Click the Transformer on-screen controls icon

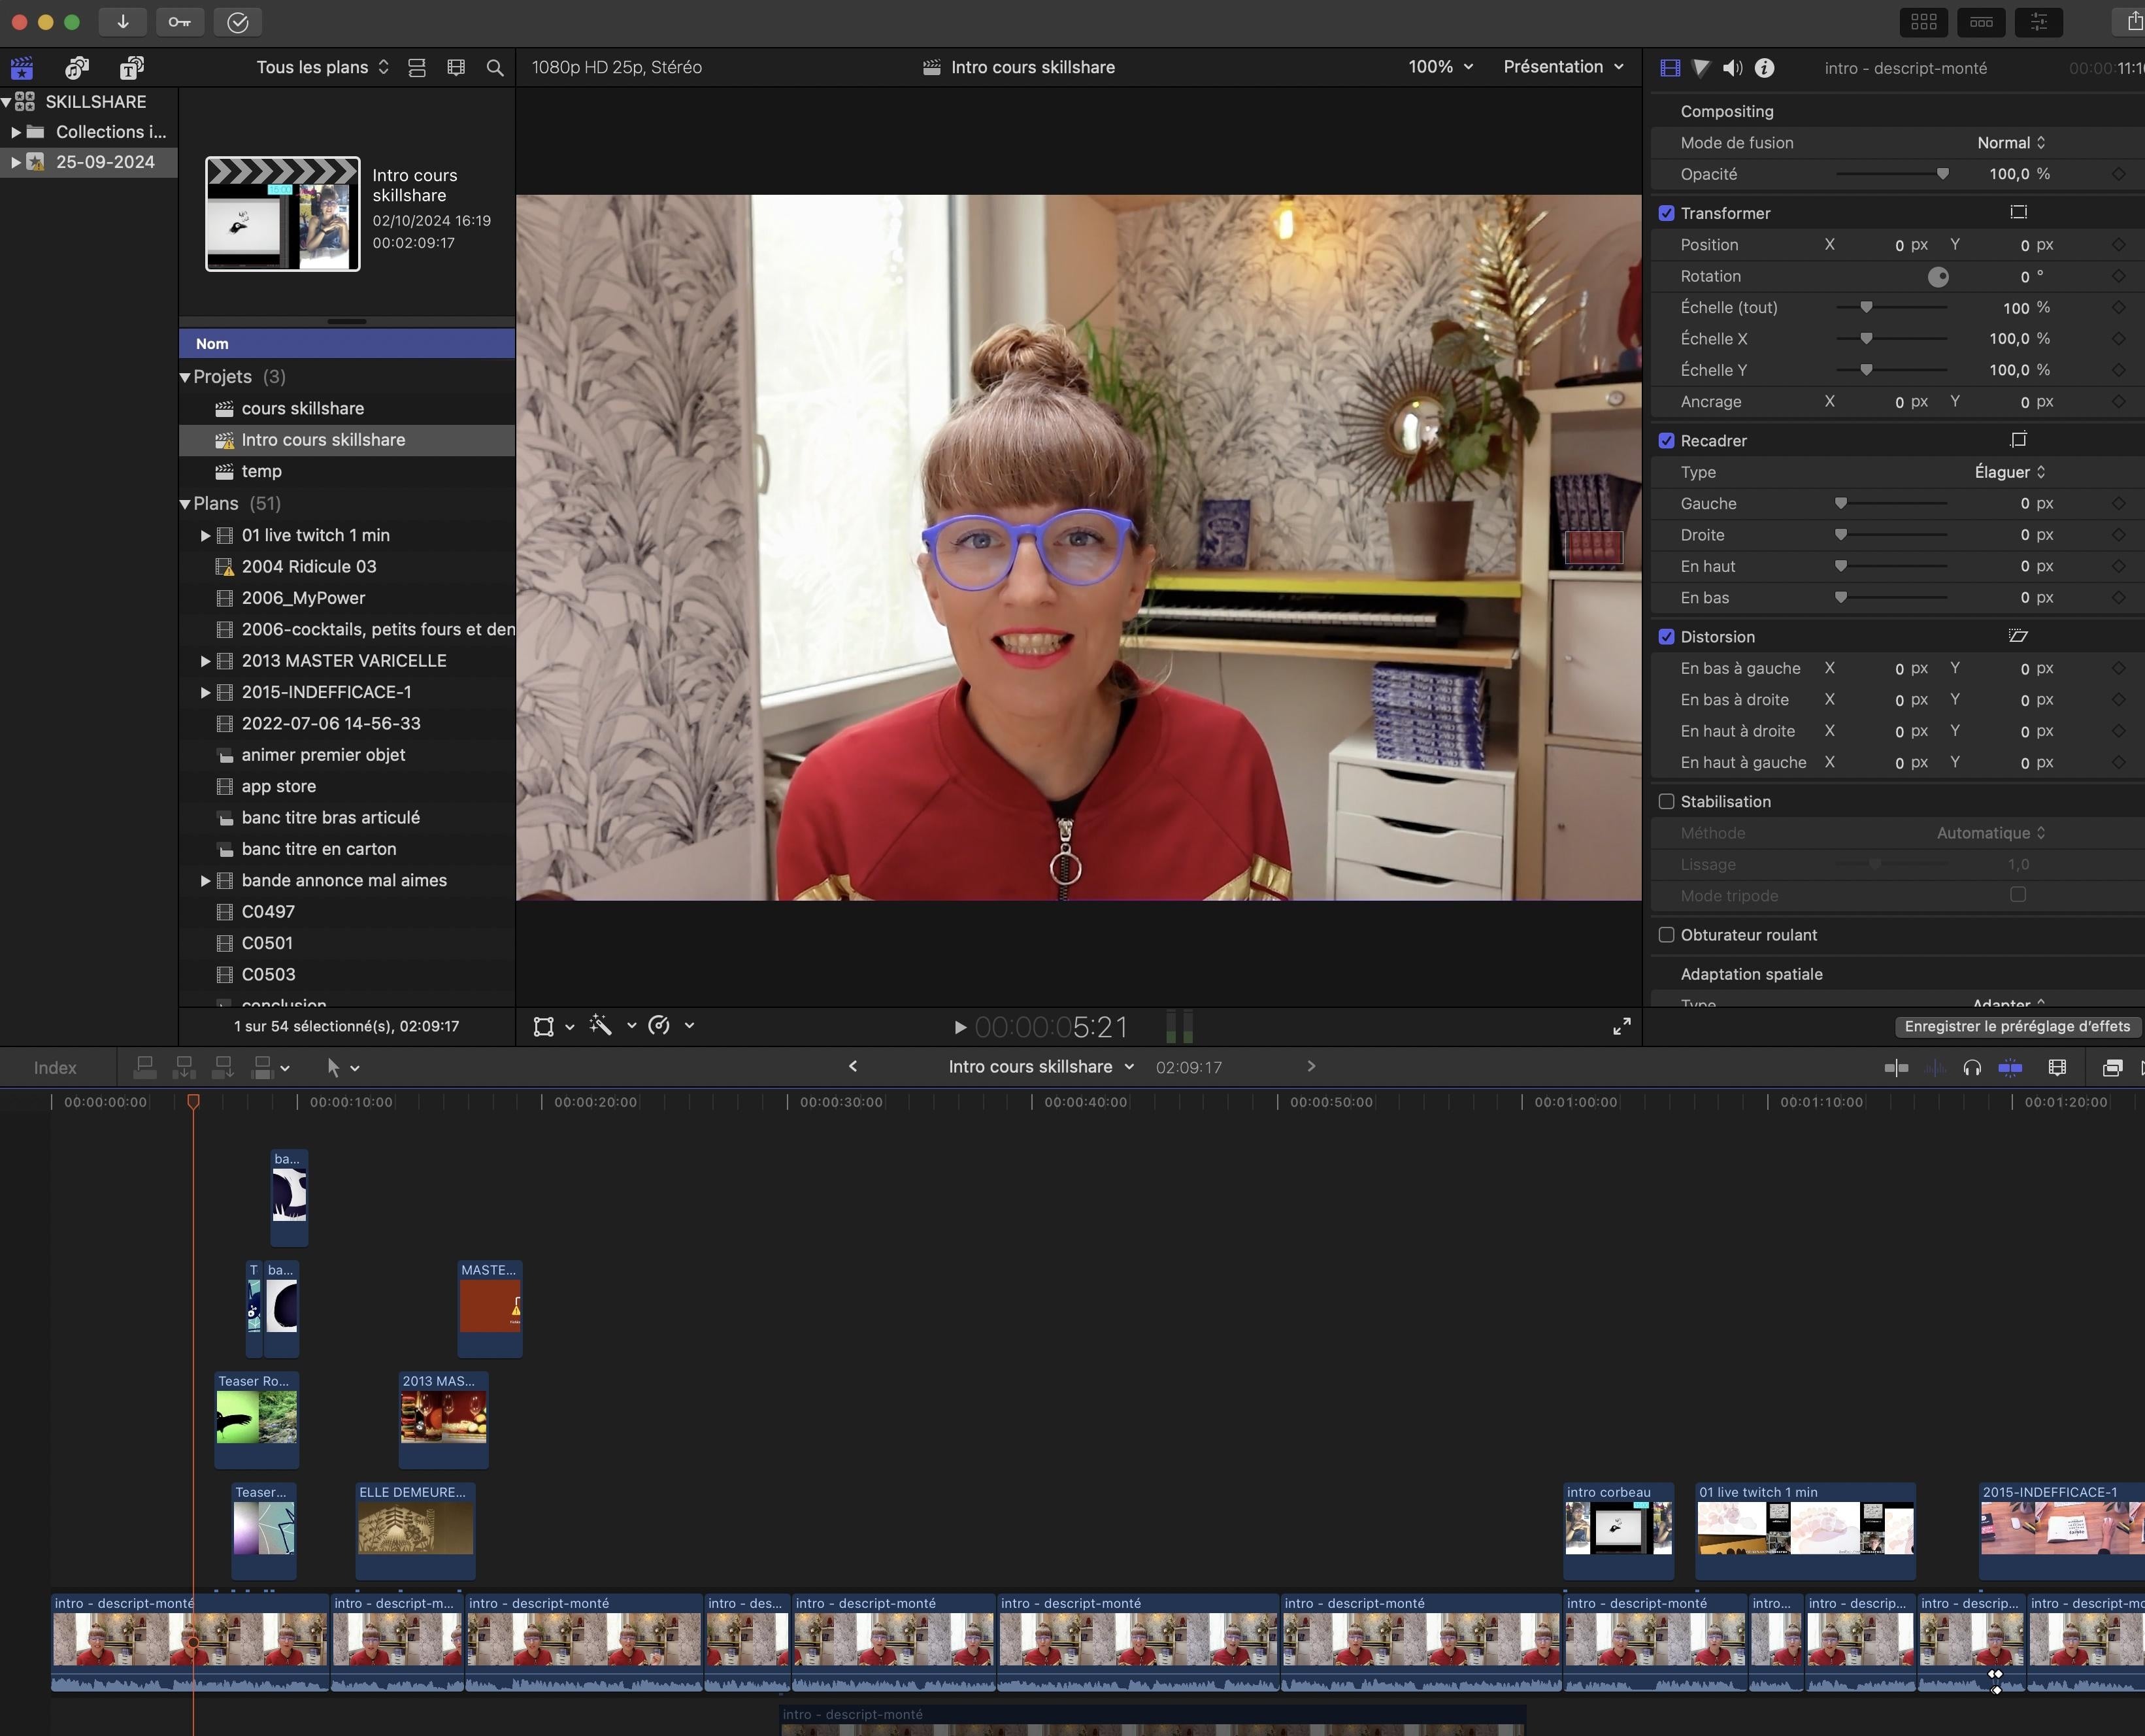tap(2018, 212)
